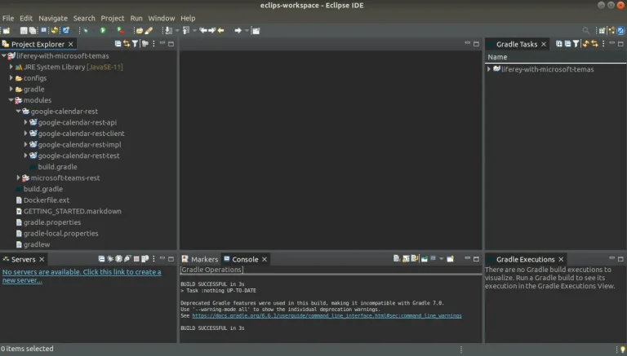The width and height of the screenshot is (627, 356).
Task: Open Project Explorer filter icon
Action: click(136, 43)
